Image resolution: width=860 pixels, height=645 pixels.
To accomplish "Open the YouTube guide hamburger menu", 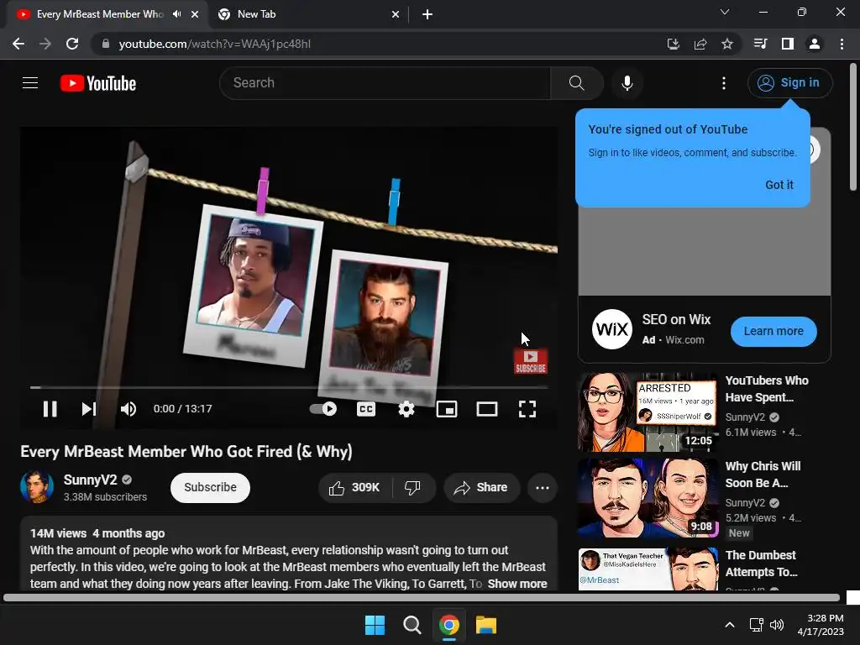I will point(30,83).
